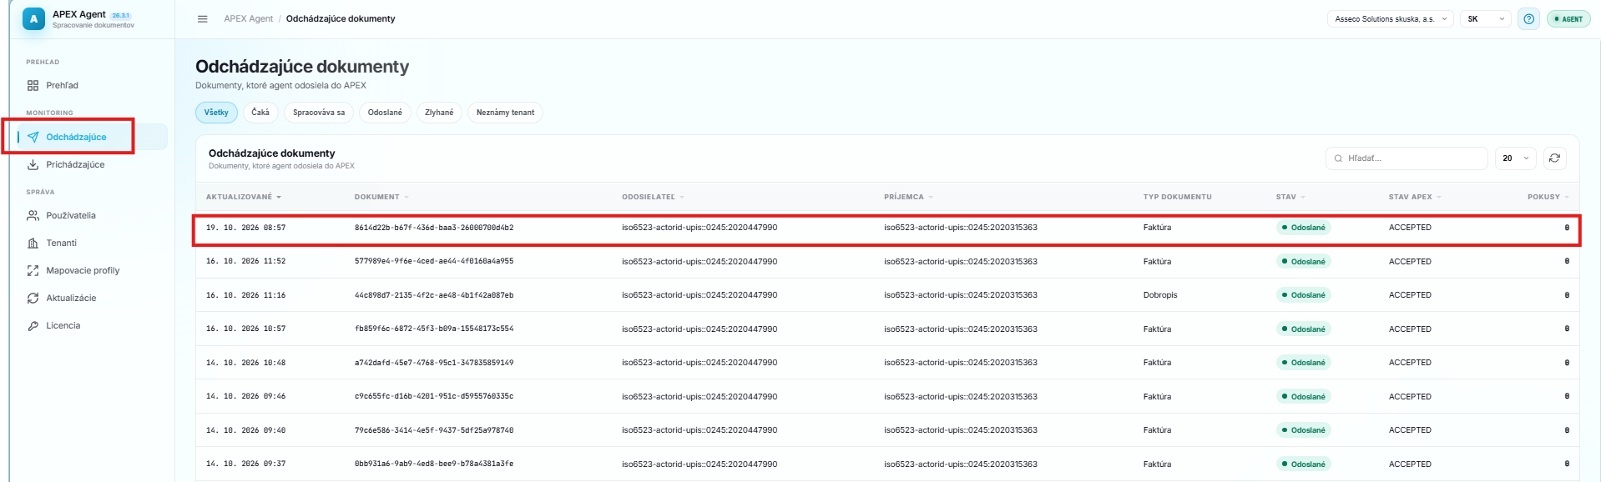Show Zlyhané failed documents

[x=439, y=113]
